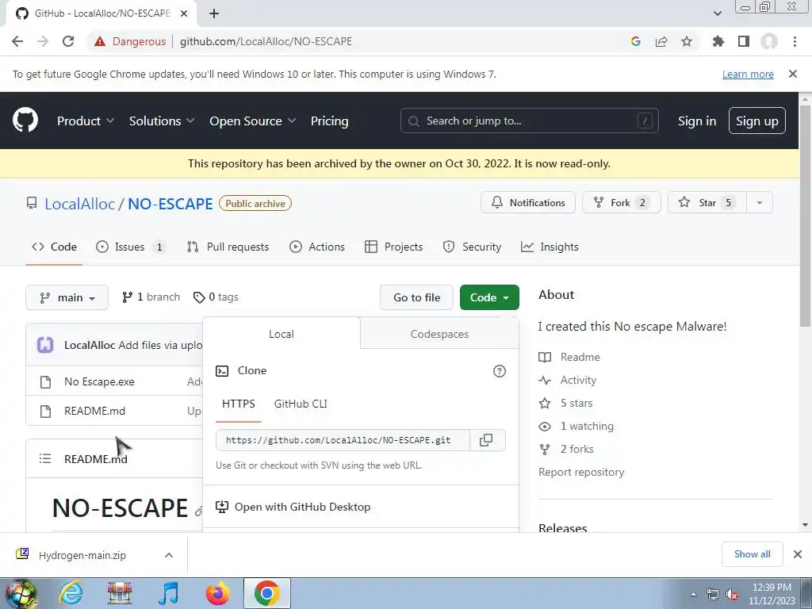812x609 pixels.
Task: Star the NO-ESCAPE repository
Action: point(707,202)
